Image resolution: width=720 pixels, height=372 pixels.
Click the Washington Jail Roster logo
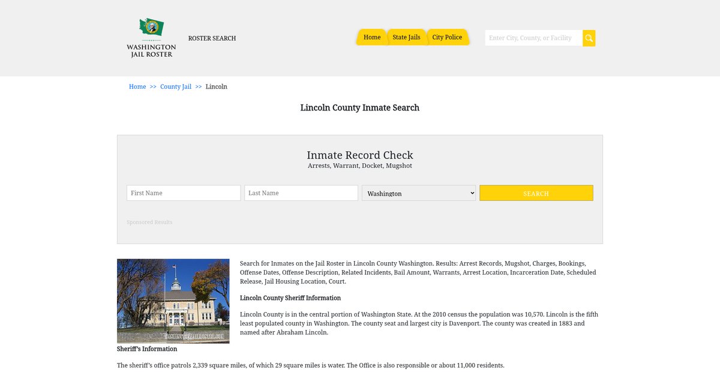pos(151,38)
